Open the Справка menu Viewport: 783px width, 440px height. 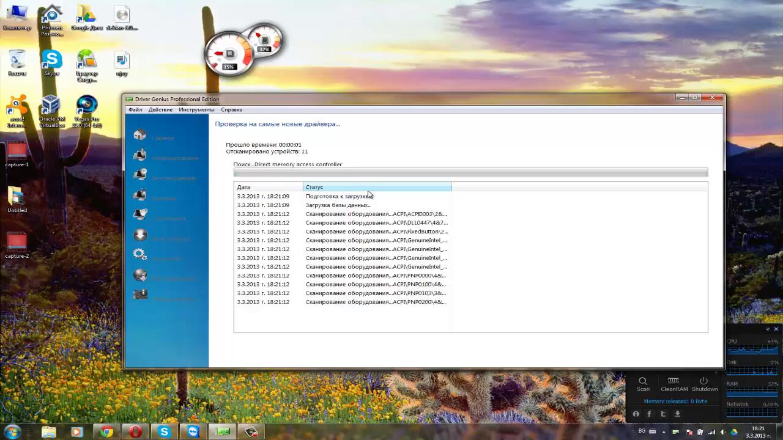pos(231,110)
